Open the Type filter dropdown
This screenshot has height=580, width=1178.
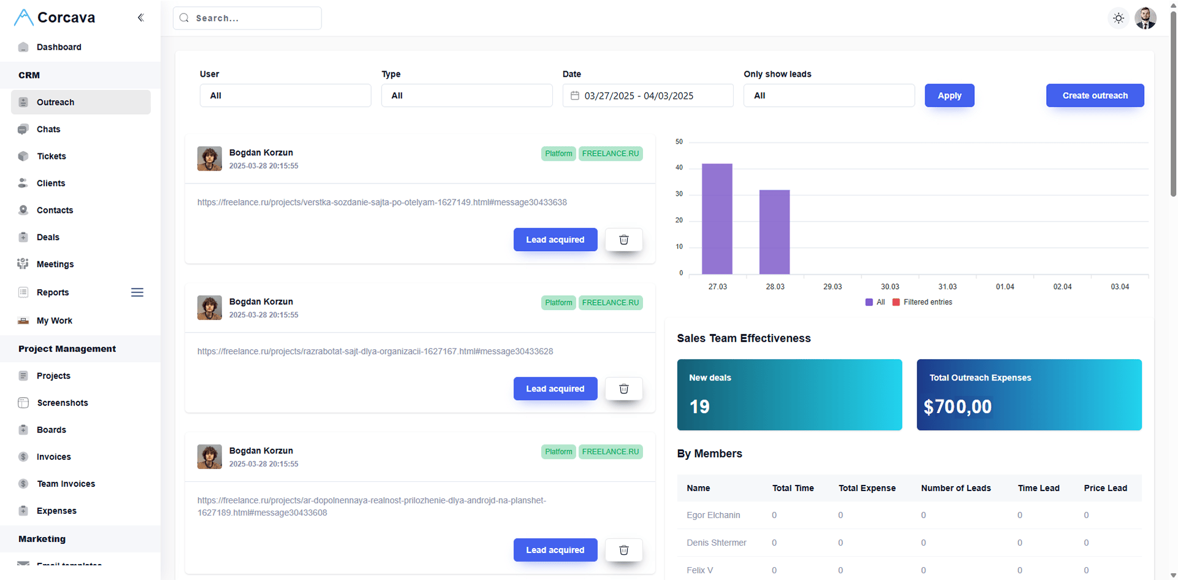[x=466, y=96]
